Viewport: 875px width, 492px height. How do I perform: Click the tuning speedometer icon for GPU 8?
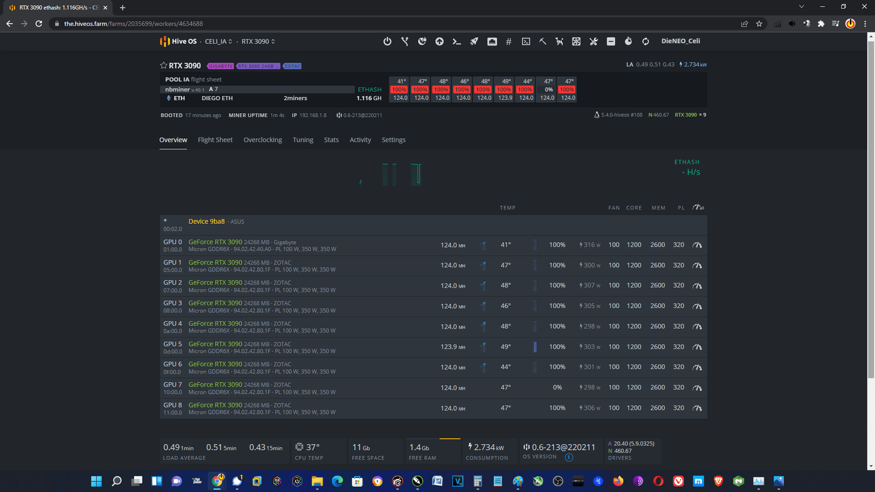pyautogui.click(x=697, y=408)
